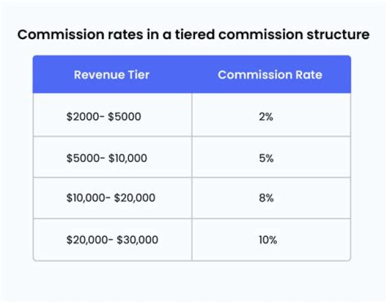Click the word "Tier" in the header row
Image resolution: width=387 pixels, height=303 pixels.
139,75
